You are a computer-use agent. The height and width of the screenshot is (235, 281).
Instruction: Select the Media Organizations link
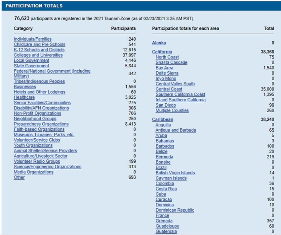(x=33, y=172)
